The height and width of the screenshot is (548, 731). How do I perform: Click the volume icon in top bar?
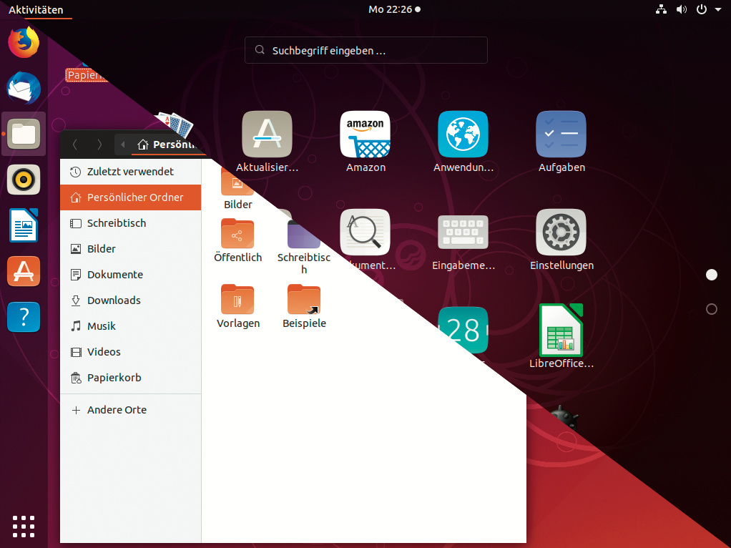[682, 9]
